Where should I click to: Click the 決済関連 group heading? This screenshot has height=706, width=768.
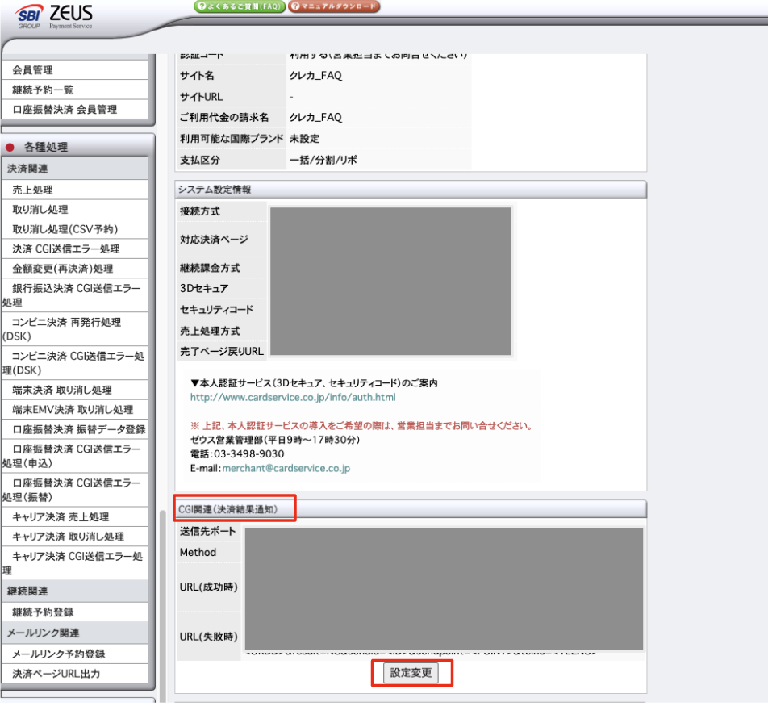(x=75, y=169)
